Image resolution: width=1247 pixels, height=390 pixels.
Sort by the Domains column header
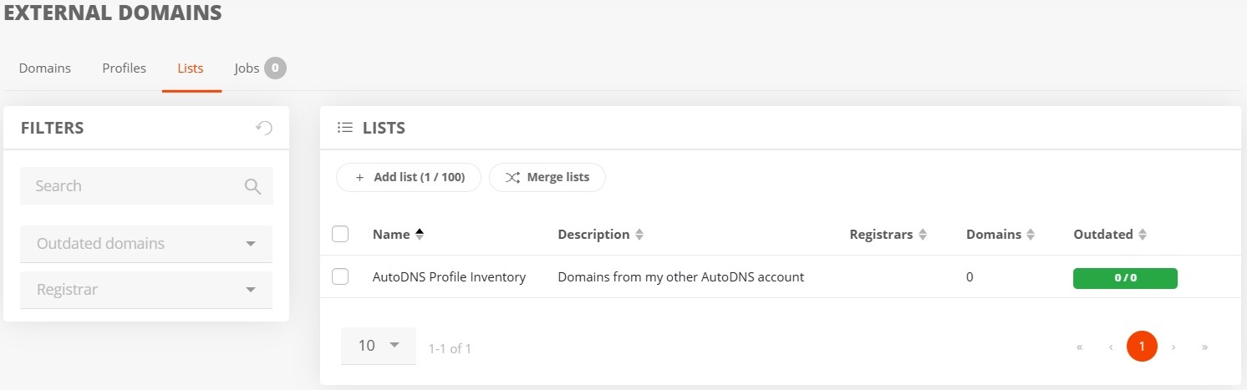(994, 235)
